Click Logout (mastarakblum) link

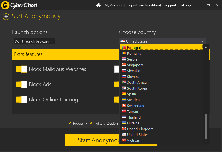143,5
